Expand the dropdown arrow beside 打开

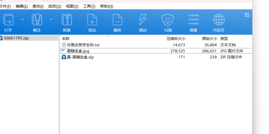coord(22,19)
